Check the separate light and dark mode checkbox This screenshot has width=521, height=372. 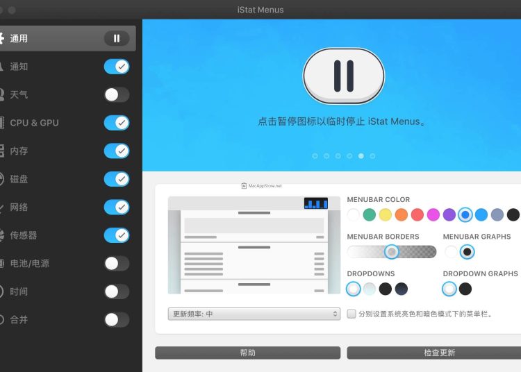352,314
